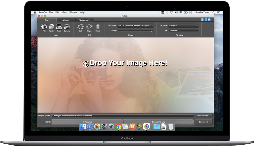254x146 pixels.
Task: Open the Apple menu
Action: [x=35, y=13]
